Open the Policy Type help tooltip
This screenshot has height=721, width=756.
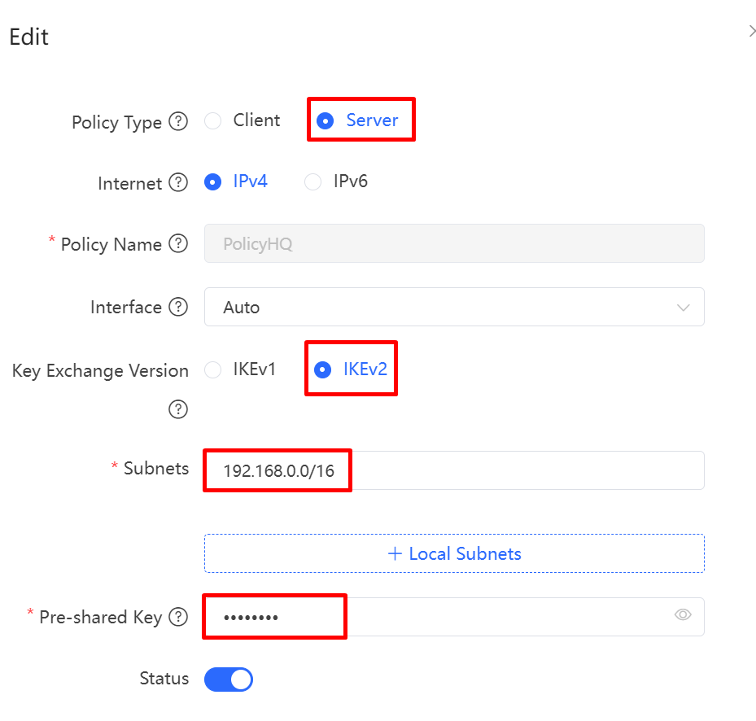tap(178, 120)
